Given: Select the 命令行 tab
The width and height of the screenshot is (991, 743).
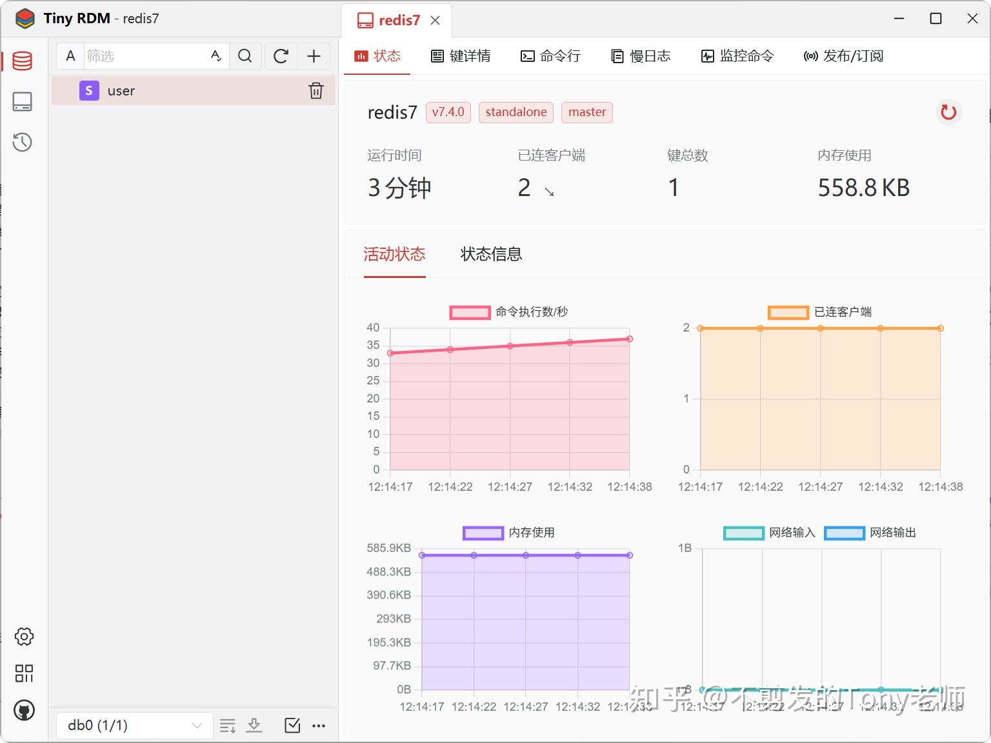Looking at the screenshot, I should (x=550, y=56).
